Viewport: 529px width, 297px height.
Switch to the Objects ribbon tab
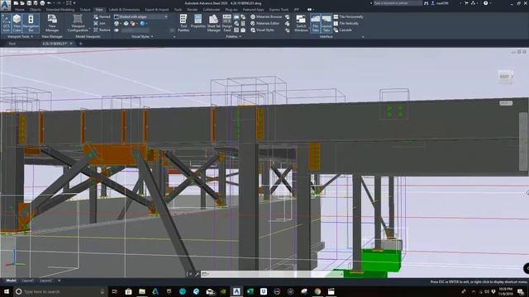click(35, 10)
